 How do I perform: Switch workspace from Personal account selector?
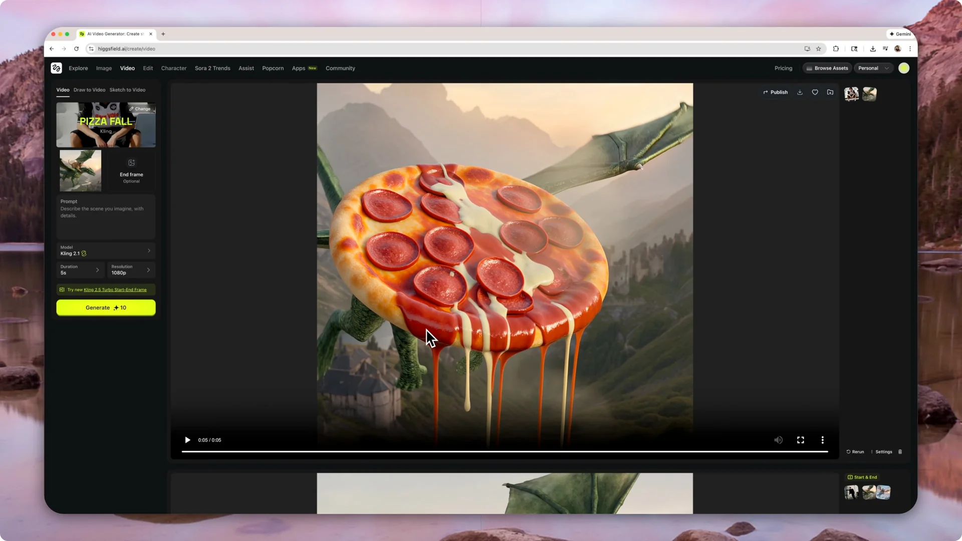[x=873, y=68]
